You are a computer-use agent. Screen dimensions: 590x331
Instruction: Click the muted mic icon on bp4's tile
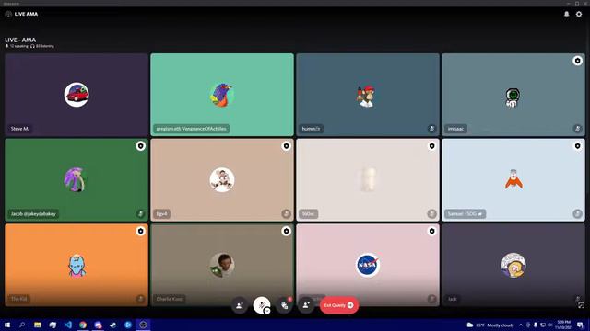pos(286,214)
